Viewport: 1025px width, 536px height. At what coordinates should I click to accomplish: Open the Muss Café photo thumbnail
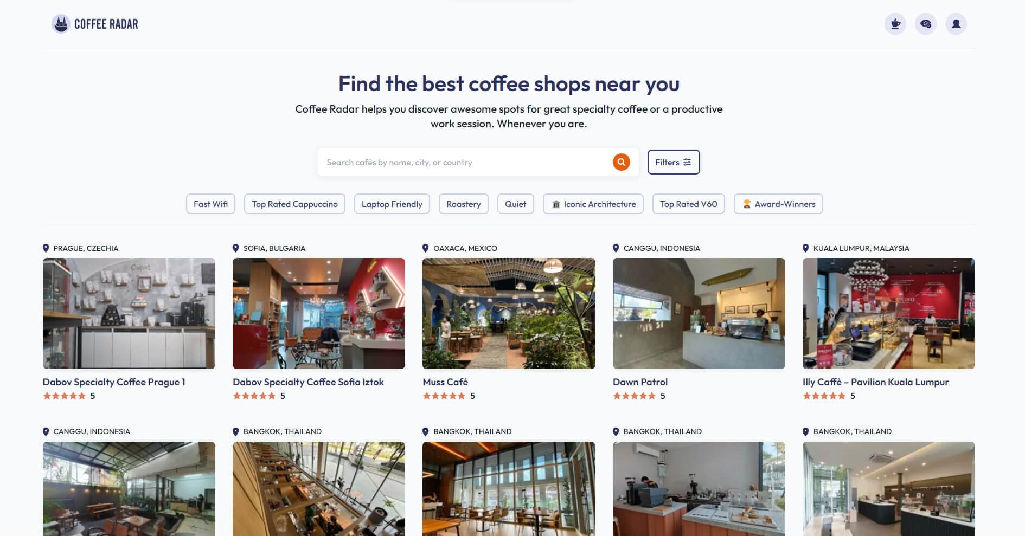(509, 313)
